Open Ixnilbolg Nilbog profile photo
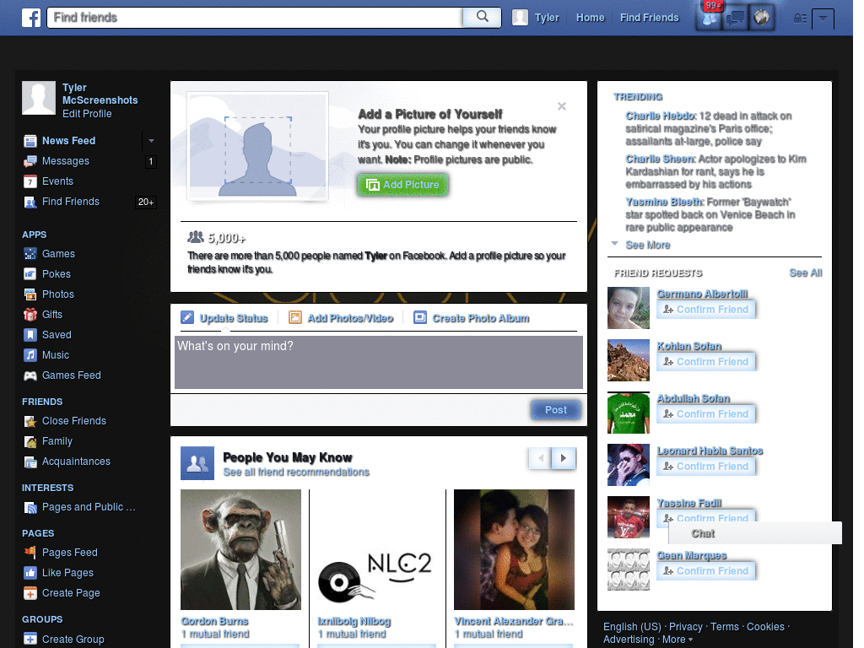864x648 pixels. tap(377, 549)
